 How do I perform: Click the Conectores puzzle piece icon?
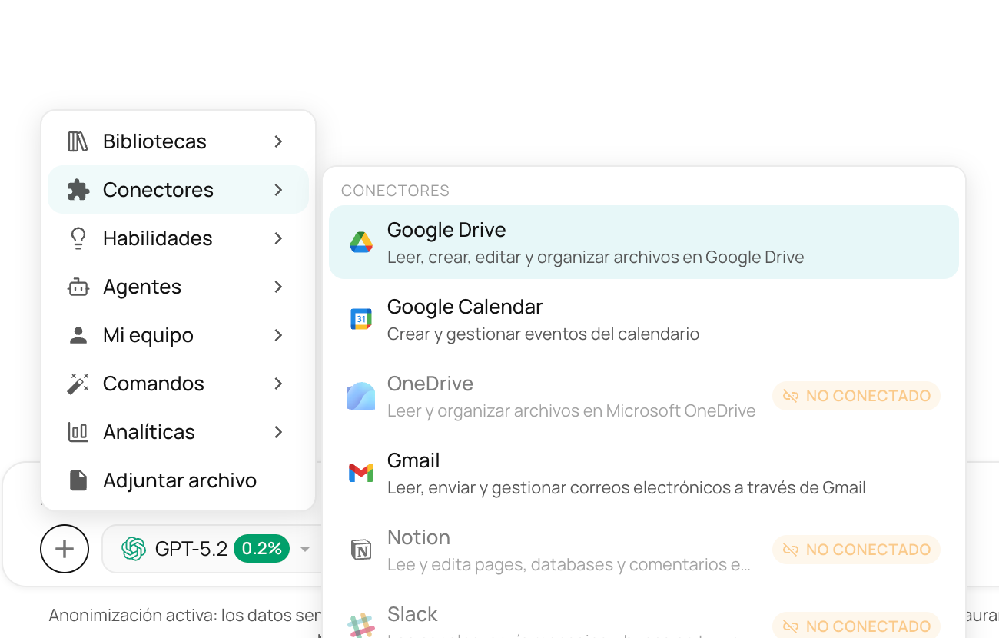pyautogui.click(x=78, y=190)
